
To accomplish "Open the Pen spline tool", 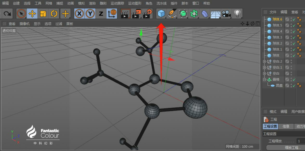I will (x=172, y=14).
